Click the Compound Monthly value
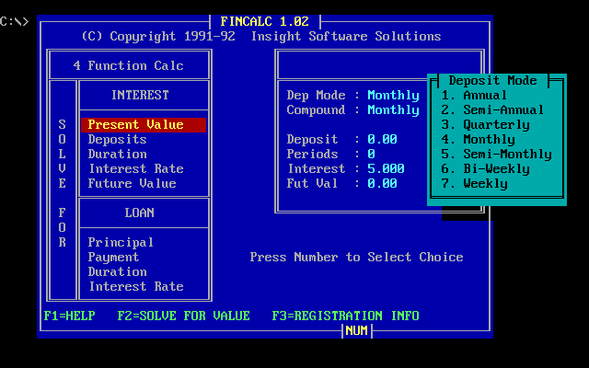 (393, 109)
